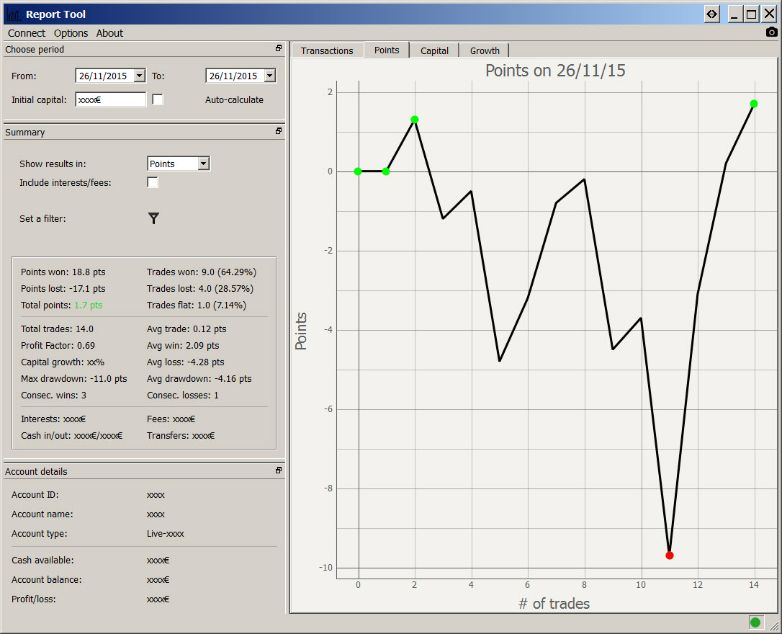Open the From date dropdown
The height and width of the screenshot is (634, 782).
tap(140, 76)
